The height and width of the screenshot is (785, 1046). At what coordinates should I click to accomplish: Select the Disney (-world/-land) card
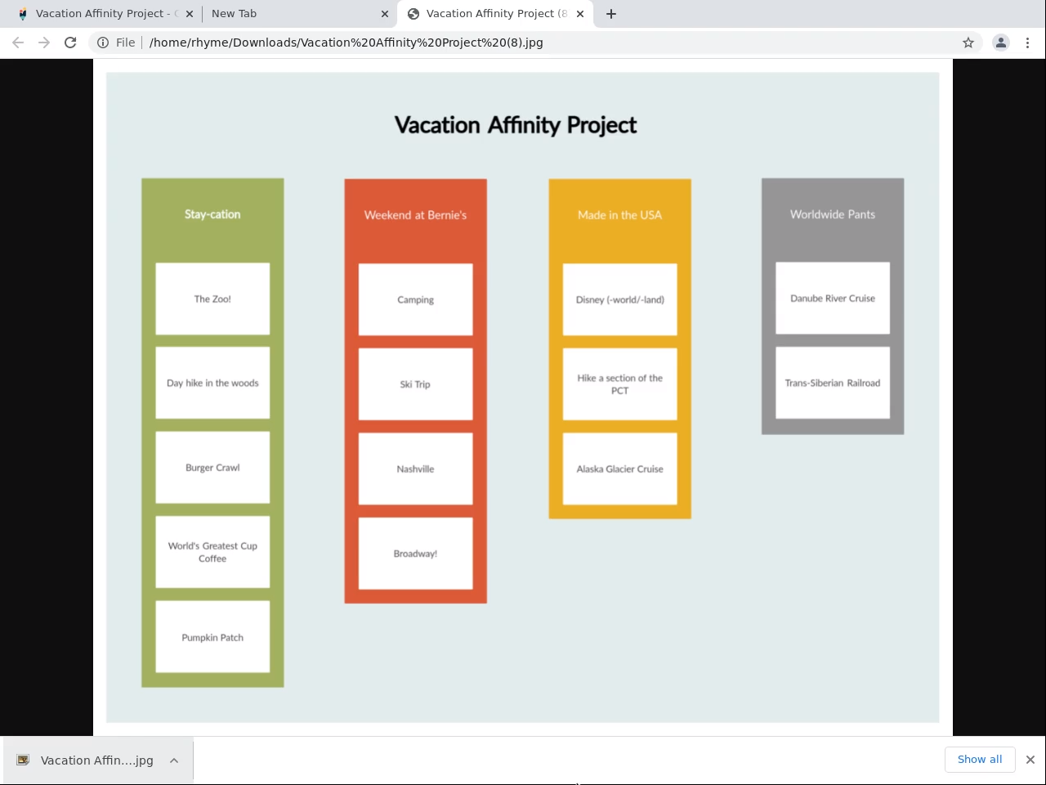click(x=619, y=299)
